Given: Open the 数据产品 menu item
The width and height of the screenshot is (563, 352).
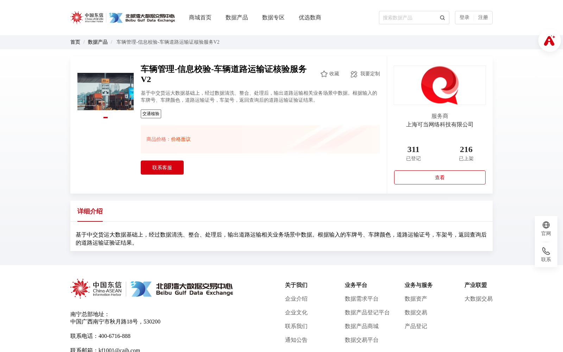Looking at the screenshot, I should point(237,18).
